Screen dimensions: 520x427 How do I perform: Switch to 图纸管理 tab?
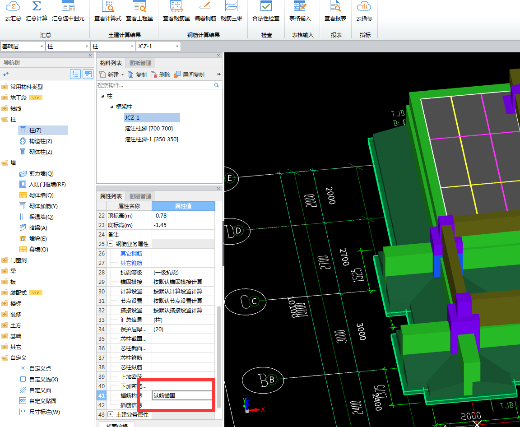click(140, 63)
